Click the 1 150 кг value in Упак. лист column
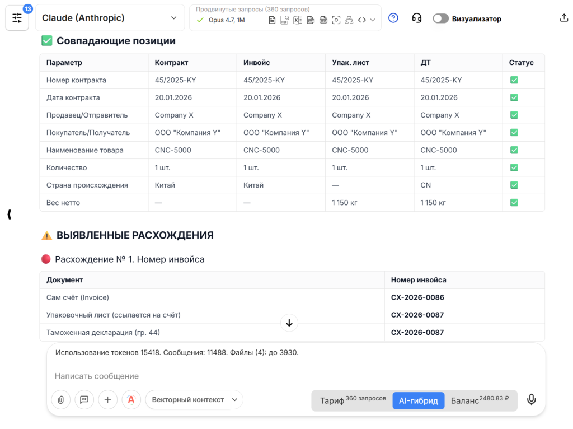This screenshot has width=573, height=429. [x=345, y=203]
